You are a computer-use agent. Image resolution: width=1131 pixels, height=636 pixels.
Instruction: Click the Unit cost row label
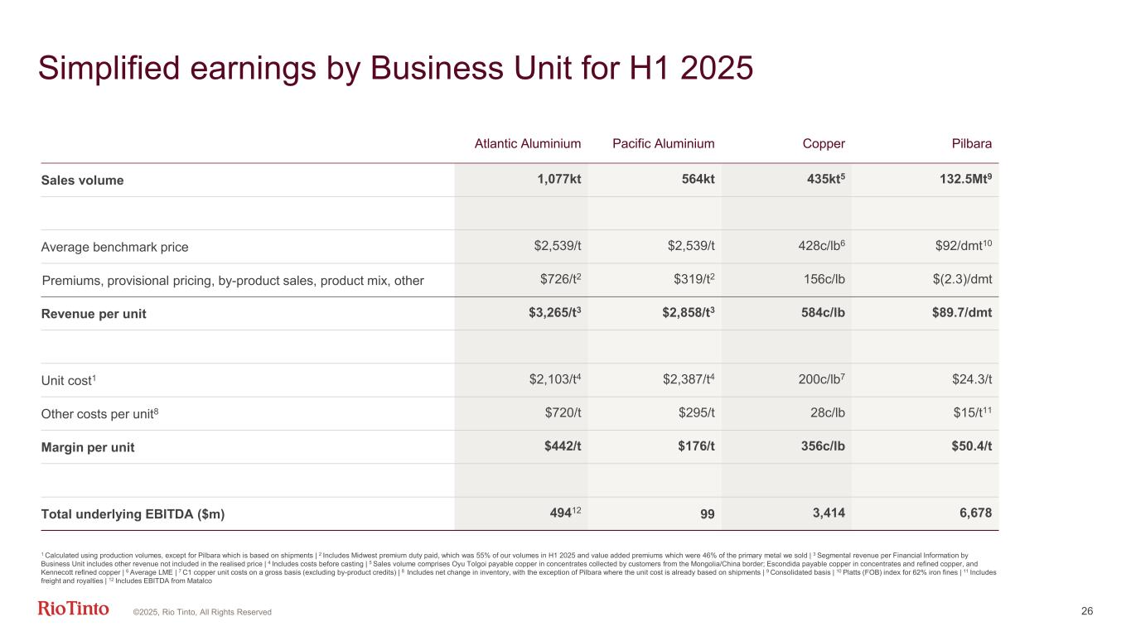pos(69,380)
